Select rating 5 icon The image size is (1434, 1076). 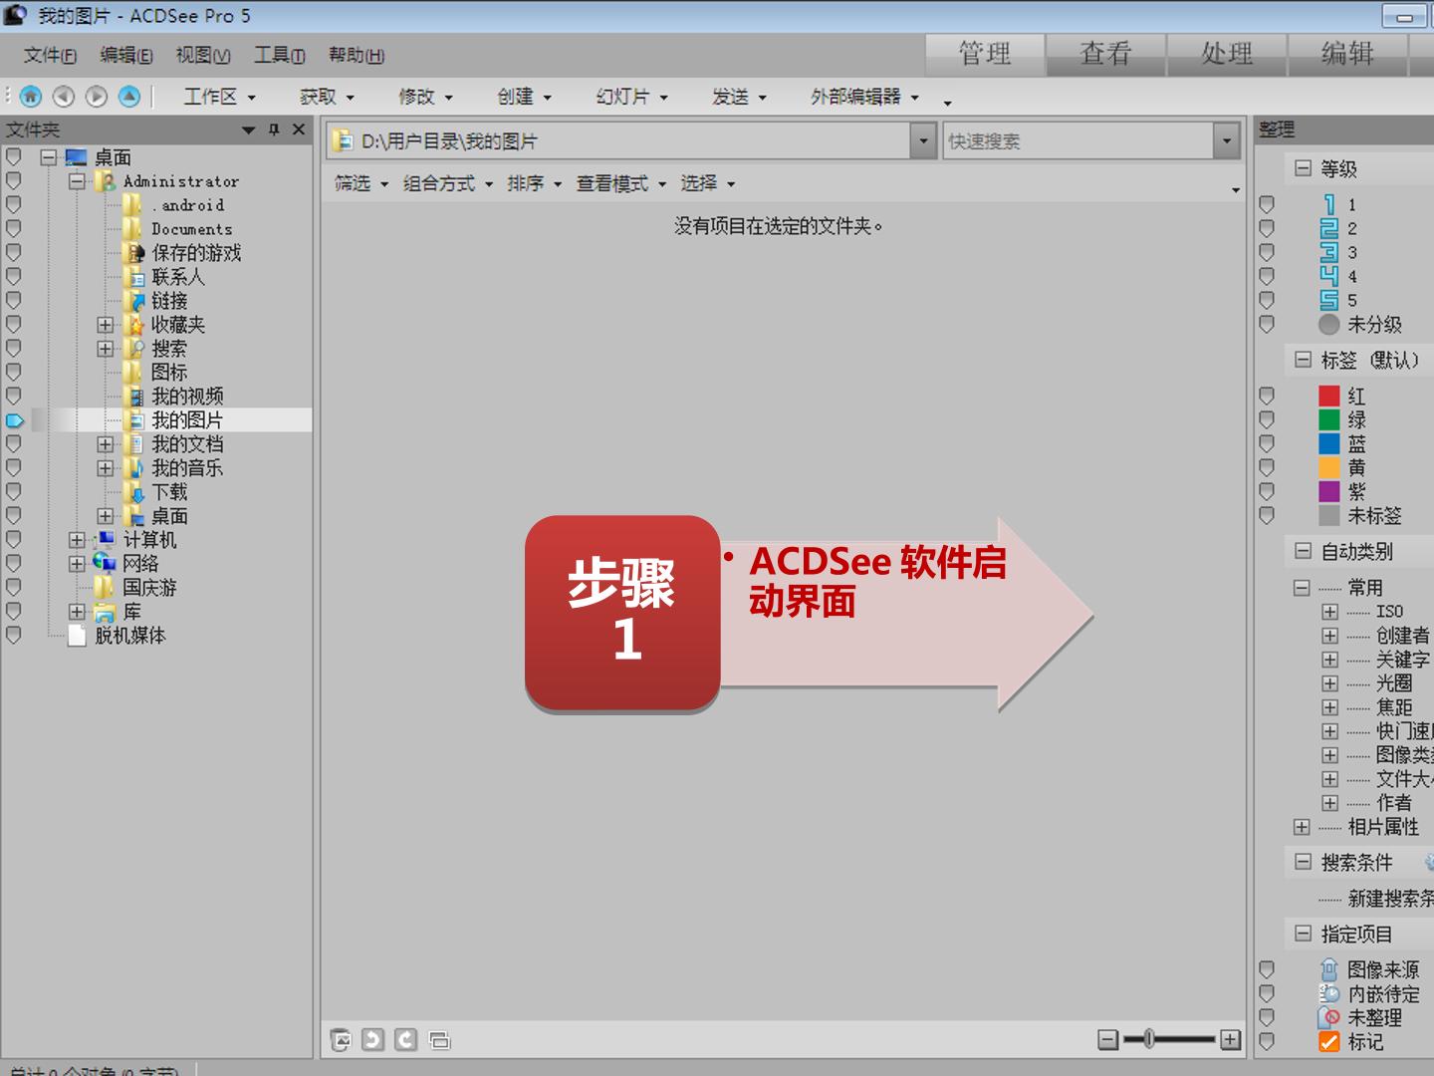(x=1328, y=300)
